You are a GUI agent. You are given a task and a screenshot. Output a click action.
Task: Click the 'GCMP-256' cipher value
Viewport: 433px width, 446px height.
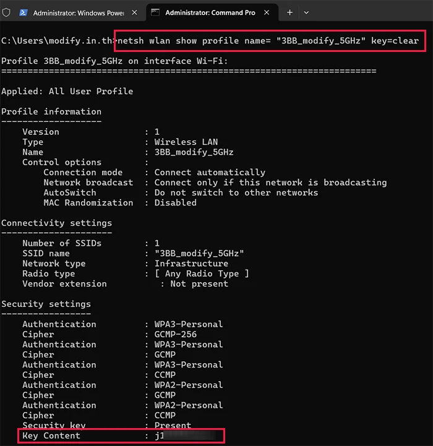pos(175,335)
